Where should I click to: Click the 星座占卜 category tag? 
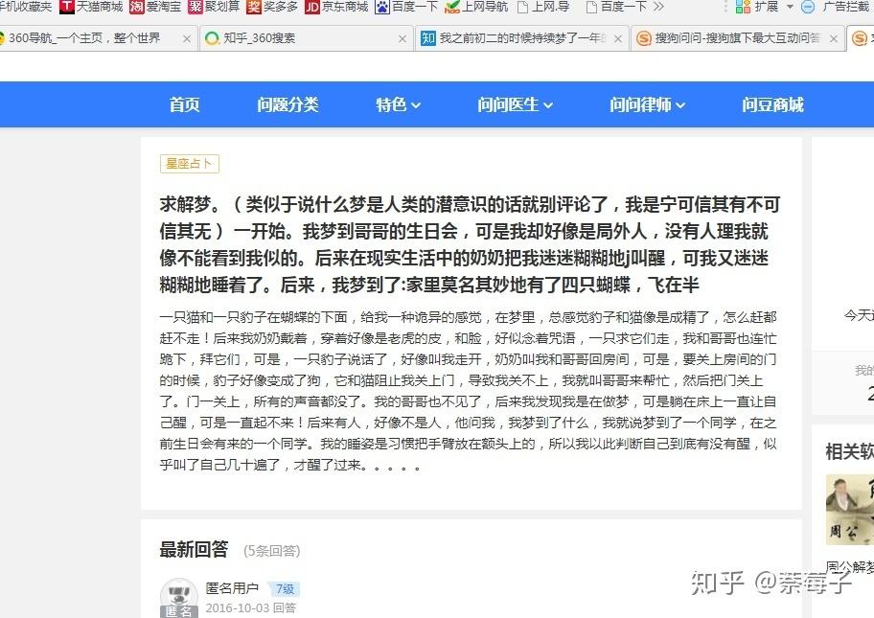(x=189, y=164)
